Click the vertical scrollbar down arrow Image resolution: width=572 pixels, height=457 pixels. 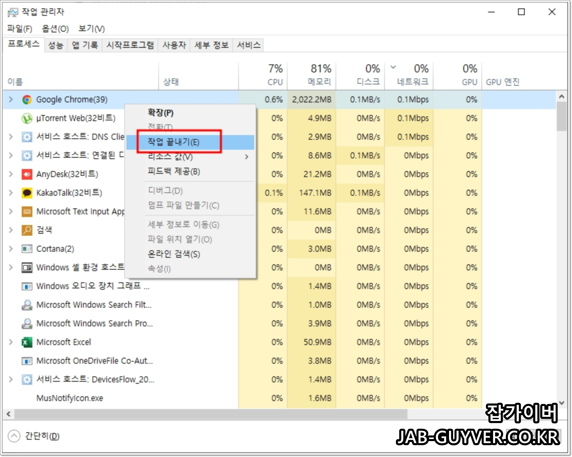coord(562,403)
